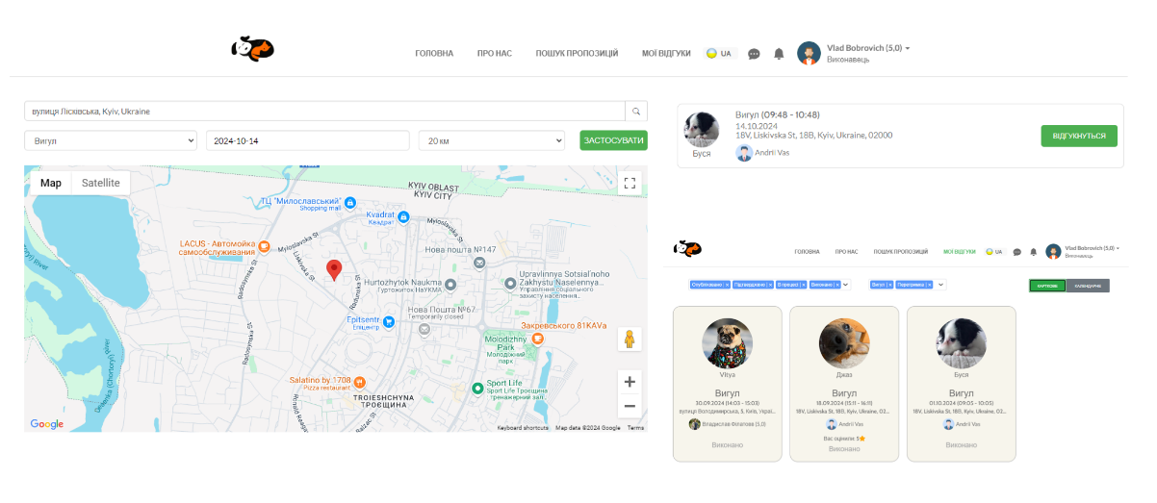Open notifications bell in top header
Image resolution: width=1157 pixels, height=503 pixels.
[779, 54]
